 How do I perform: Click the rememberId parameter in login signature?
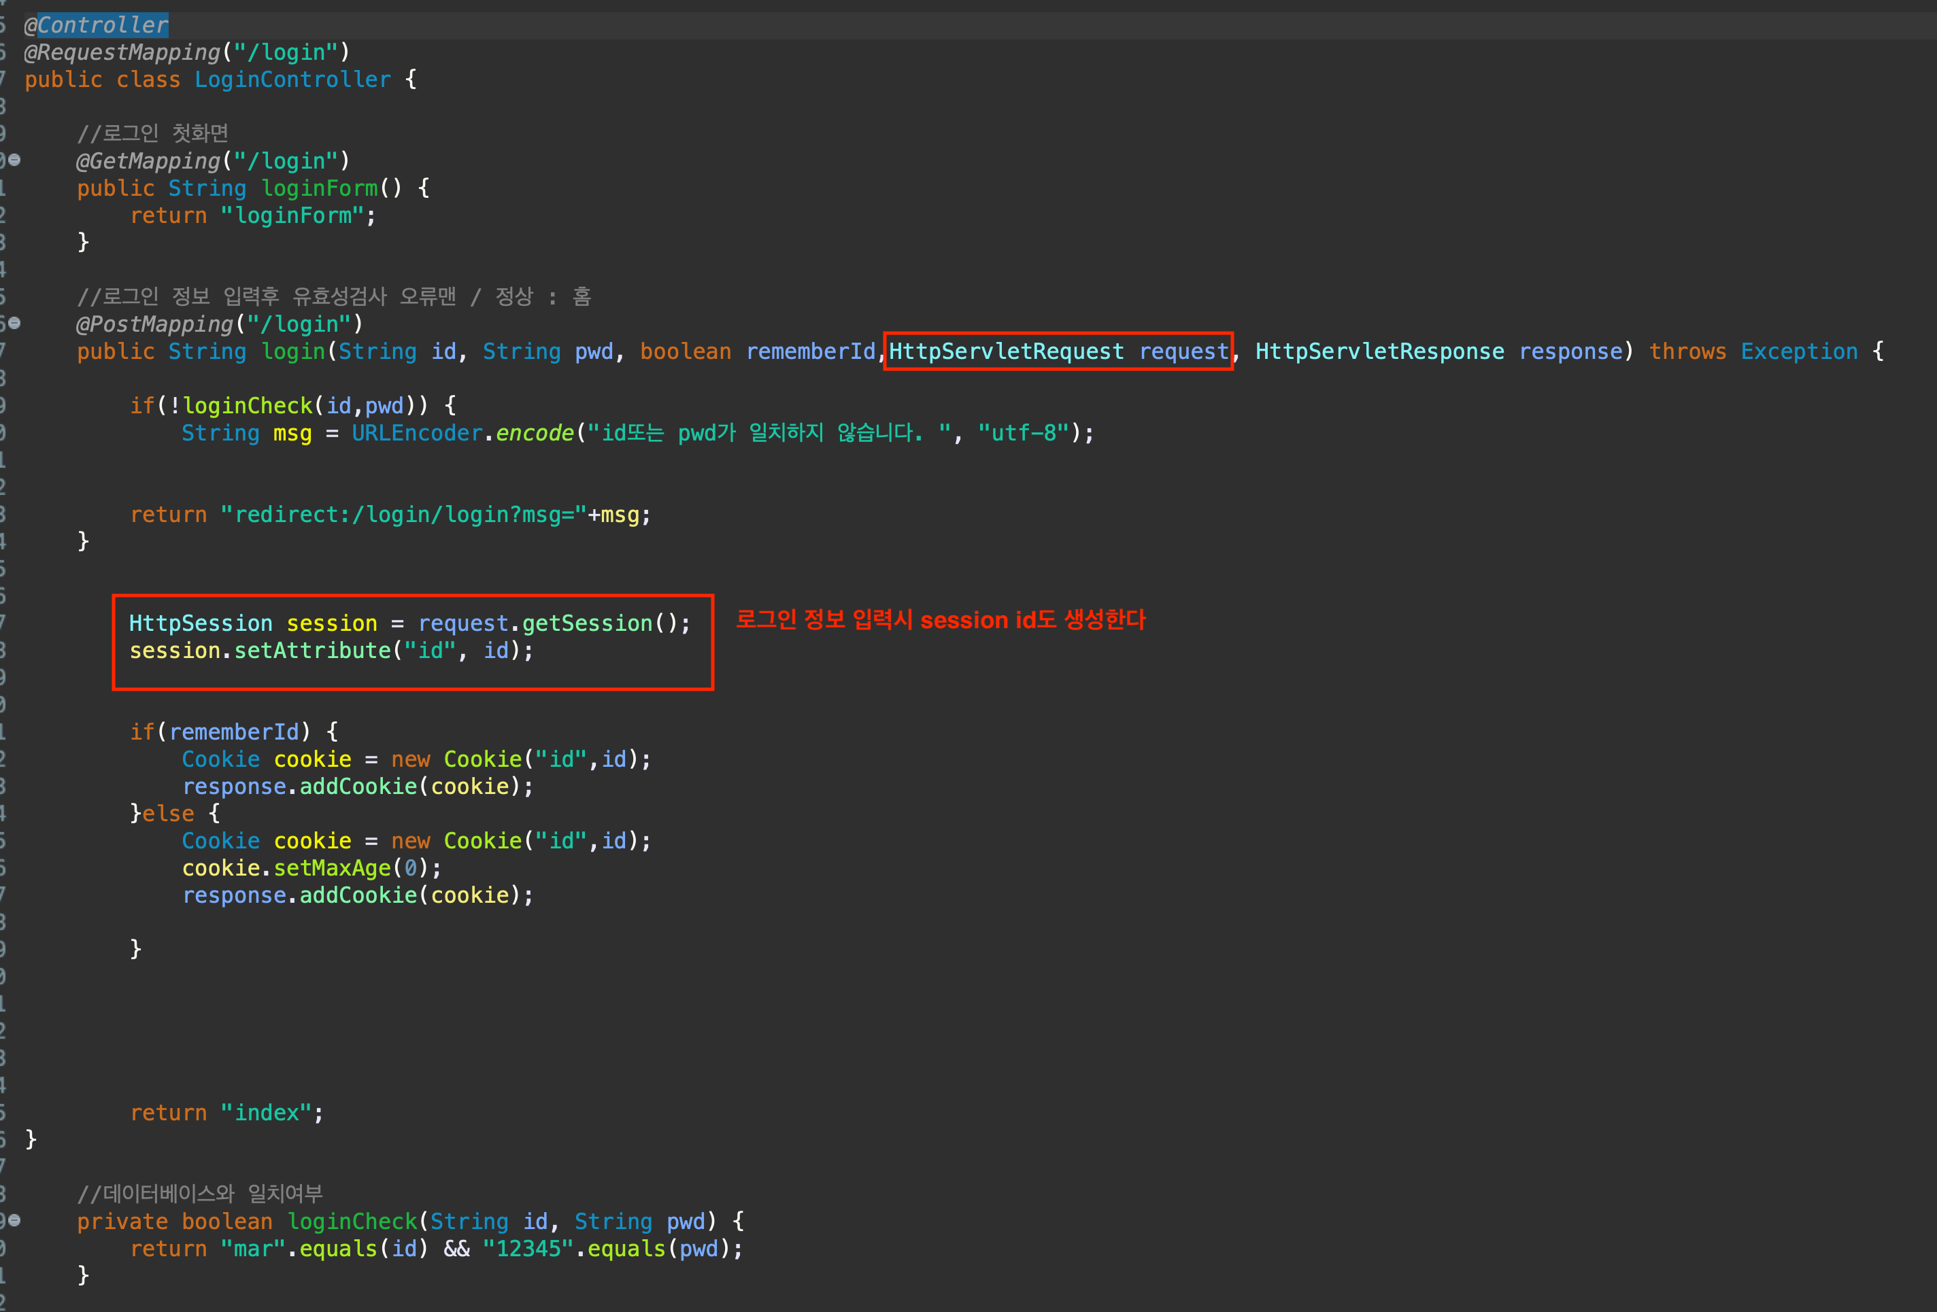pyautogui.click(x=810, y=351)
